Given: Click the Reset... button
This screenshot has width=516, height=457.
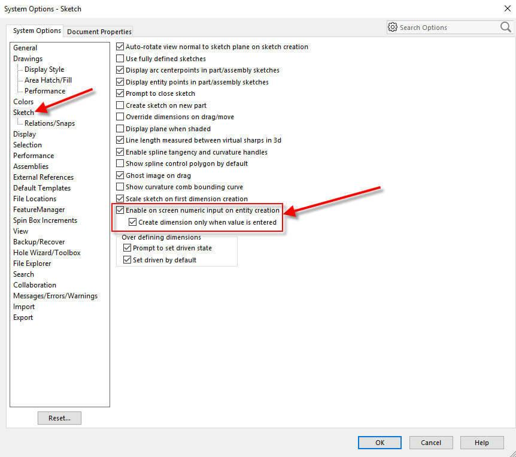Looking at the screenshot, I should tap(59, 418).
